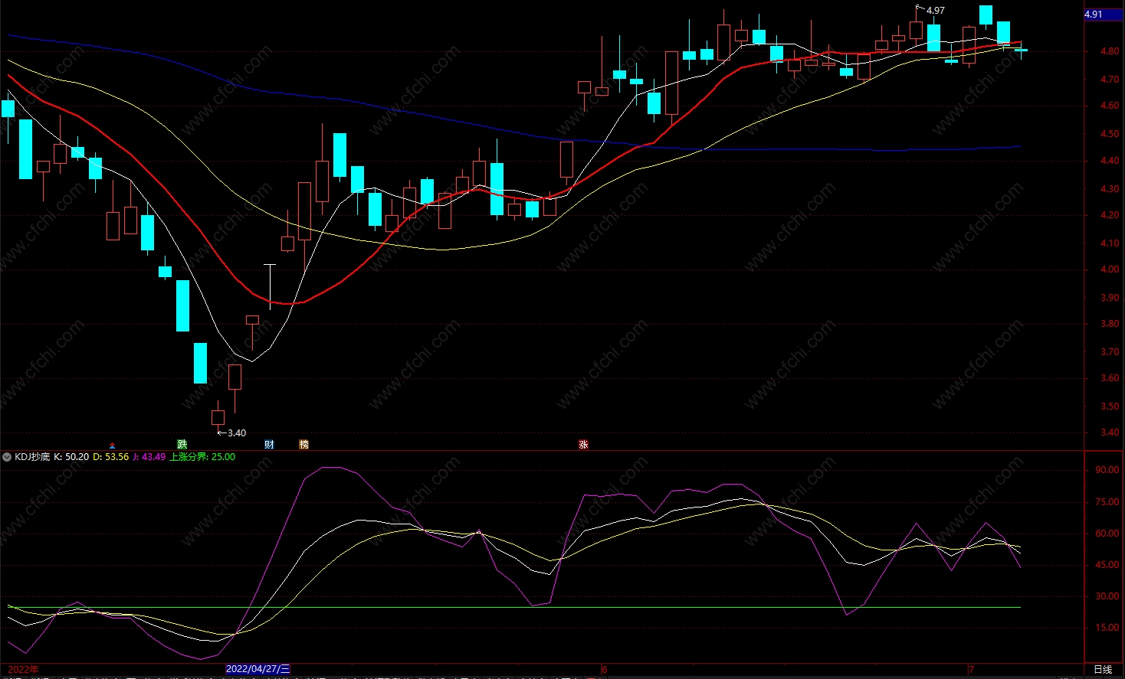Click the small red-blue arrow marker icon
The height and width of the screenshot is (679, 1125).
[113, 446]
